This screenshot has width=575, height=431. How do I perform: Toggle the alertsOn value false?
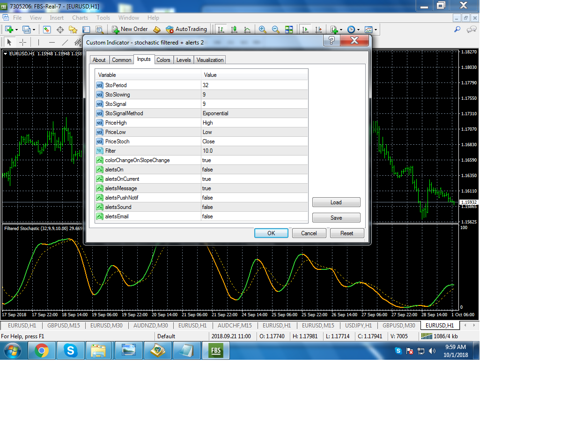(207, 170)
